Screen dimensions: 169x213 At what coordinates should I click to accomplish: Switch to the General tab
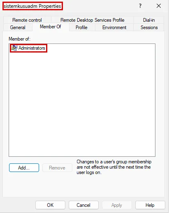[18, 27]
